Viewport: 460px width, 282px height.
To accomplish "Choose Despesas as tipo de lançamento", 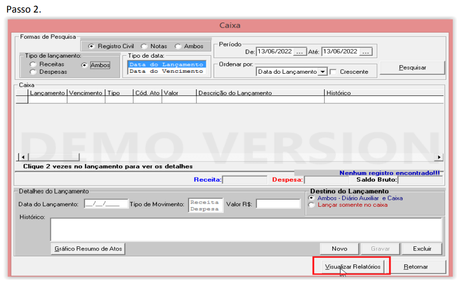I will [33, 72].
